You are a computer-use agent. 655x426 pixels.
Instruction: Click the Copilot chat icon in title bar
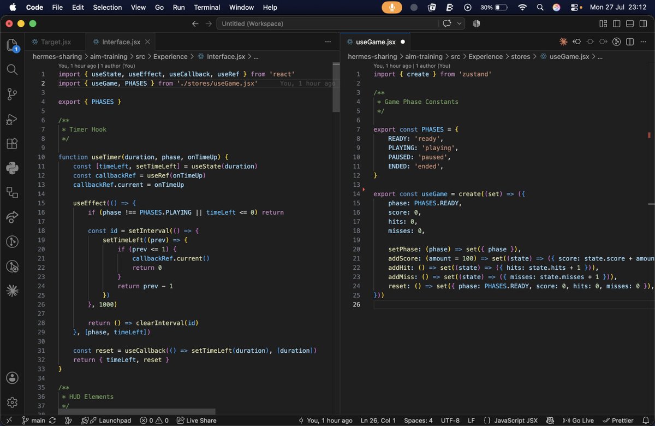point(447,23)
